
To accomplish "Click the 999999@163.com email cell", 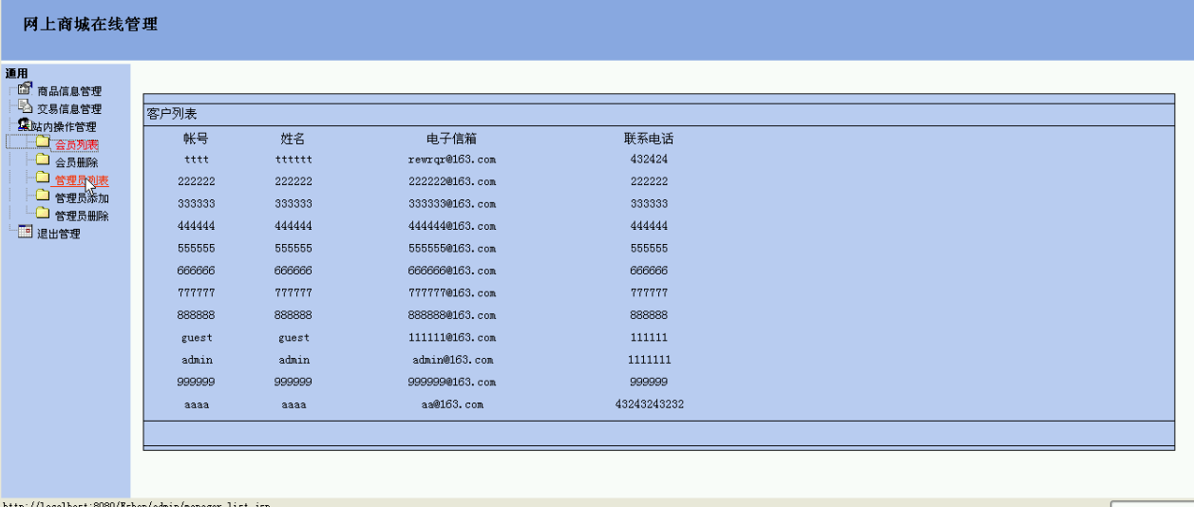I will 452,382.
